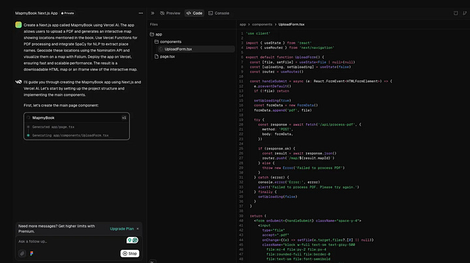Click the page.tsx file icon

pos(157,56)
